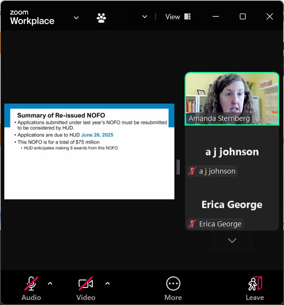Viewport: 284px width, 305px height.
Task: Unmute microphone with the Audio button
Action: tap(31, 288)
